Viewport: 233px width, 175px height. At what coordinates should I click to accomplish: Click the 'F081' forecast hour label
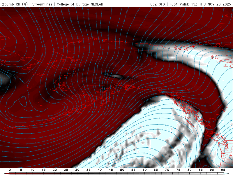point(174,4)
